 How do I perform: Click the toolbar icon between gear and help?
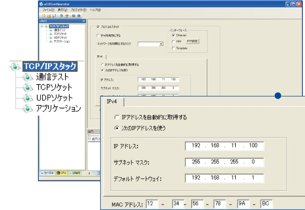(67, 16)
